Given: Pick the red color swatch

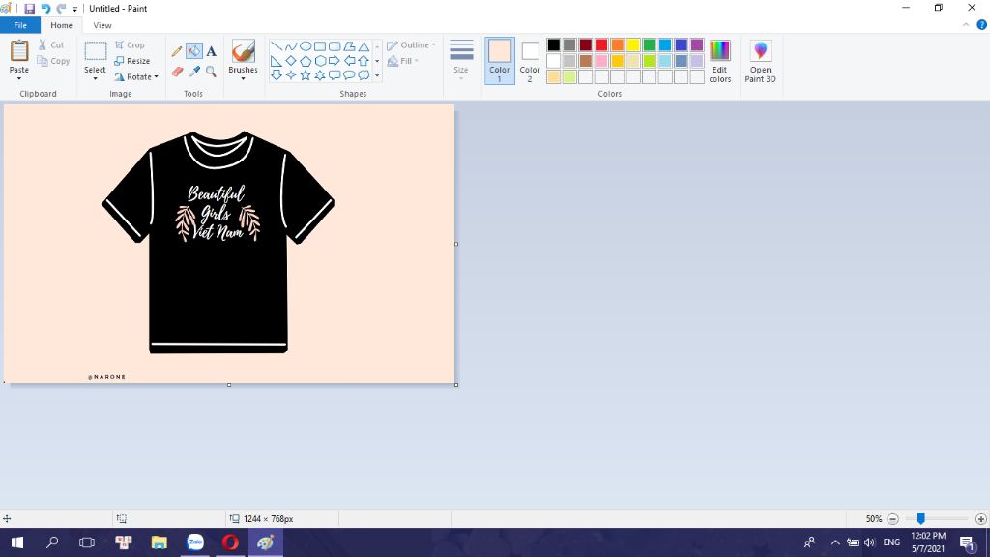Looking at the screenshot, I should click(601, 44).
